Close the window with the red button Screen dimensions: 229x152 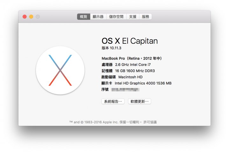[24, 17]
